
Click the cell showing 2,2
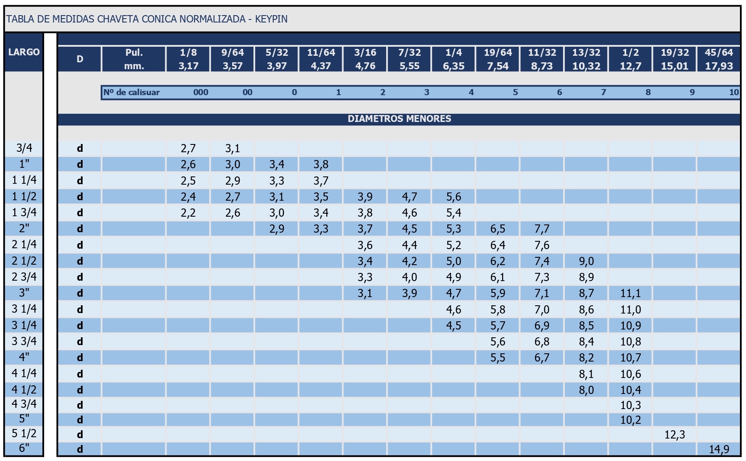(x=188, y=213)
